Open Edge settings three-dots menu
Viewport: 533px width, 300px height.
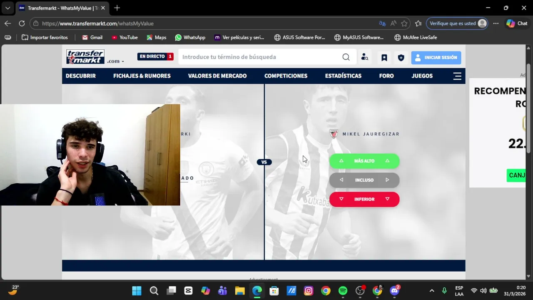pyautogui.click(x=496, y=23)
